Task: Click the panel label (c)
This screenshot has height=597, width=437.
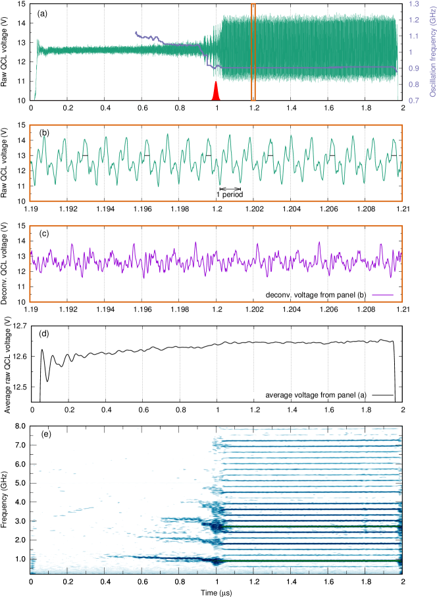Action: [x=44, y=234]
